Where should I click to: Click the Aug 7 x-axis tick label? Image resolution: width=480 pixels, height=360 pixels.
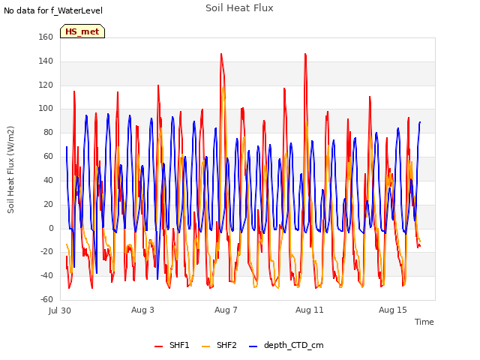click(226, 310)
